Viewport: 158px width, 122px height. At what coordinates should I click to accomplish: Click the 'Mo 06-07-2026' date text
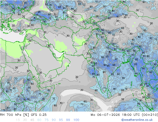[x=105, y=115]
